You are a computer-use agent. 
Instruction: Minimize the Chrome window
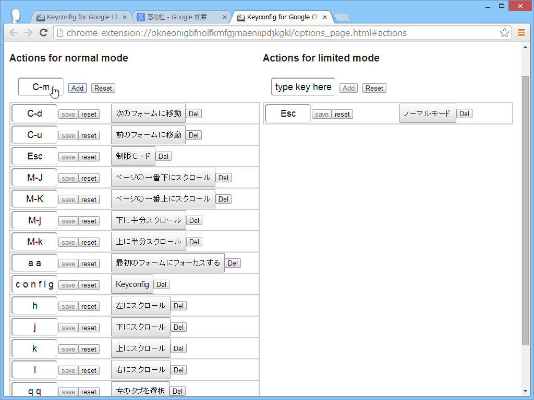(488, 6)
